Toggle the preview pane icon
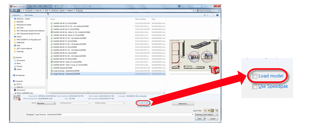The width and height of the screenshot is (322, 132). coord(213,15)
